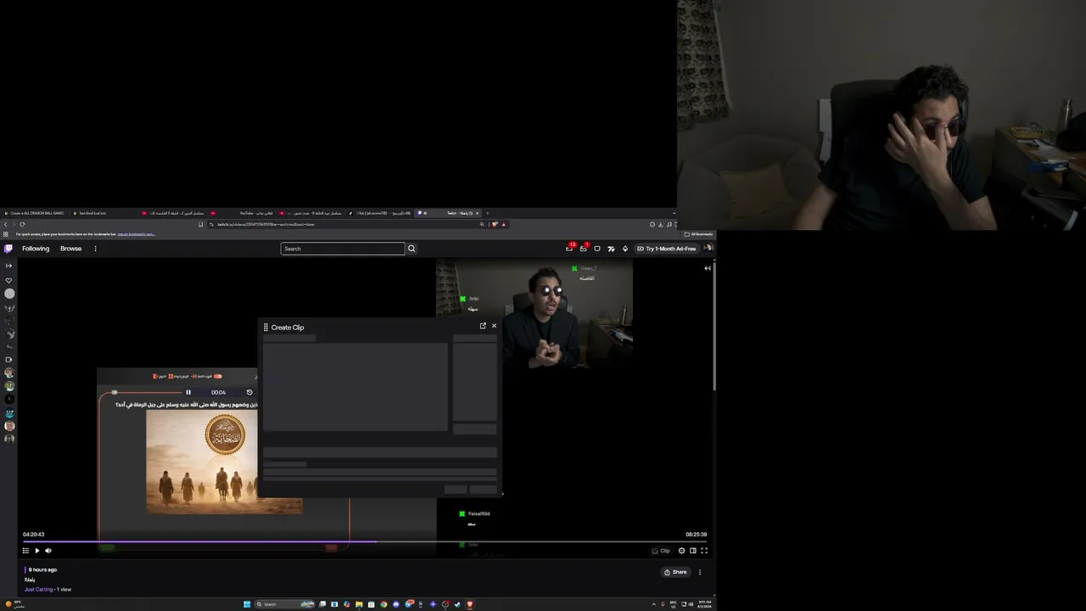Click Try 1-Month Ad-Free button
The height and width of the screenshot is (611, 1086).
tap(667, 249)
